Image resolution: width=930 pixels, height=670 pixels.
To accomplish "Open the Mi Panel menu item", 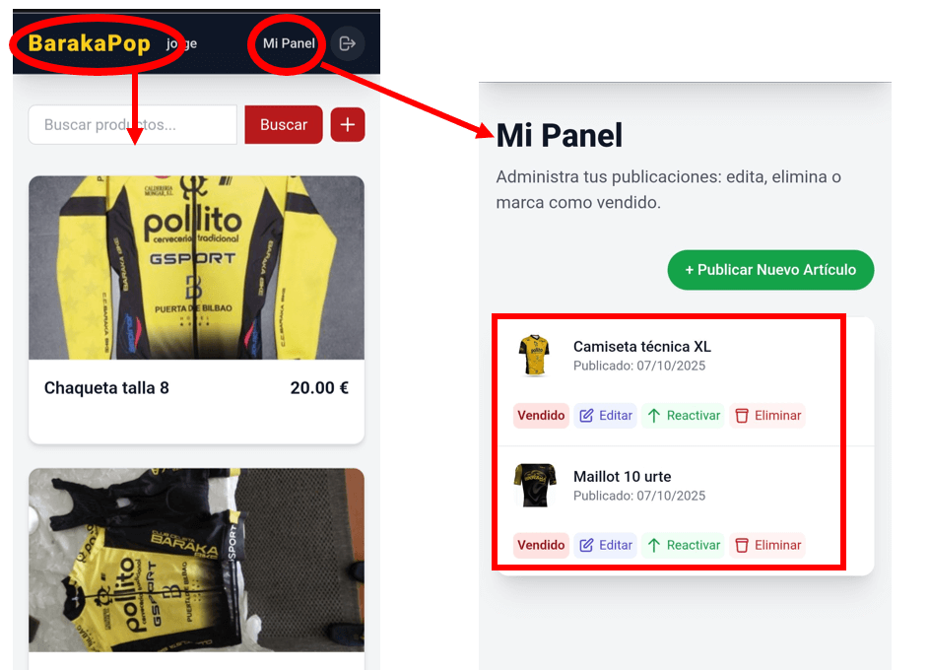I will 289,43.
